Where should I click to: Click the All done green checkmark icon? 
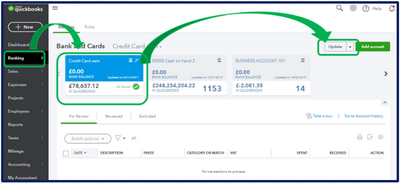tap(136, 87)
